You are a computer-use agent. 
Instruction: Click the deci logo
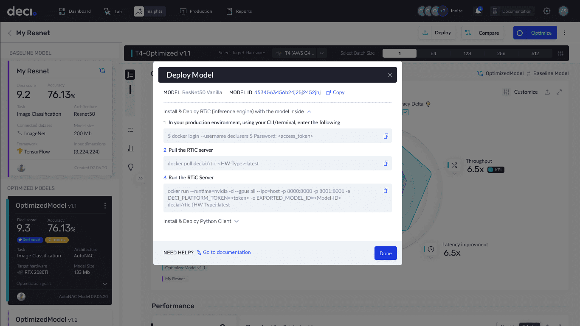(22, 11)
